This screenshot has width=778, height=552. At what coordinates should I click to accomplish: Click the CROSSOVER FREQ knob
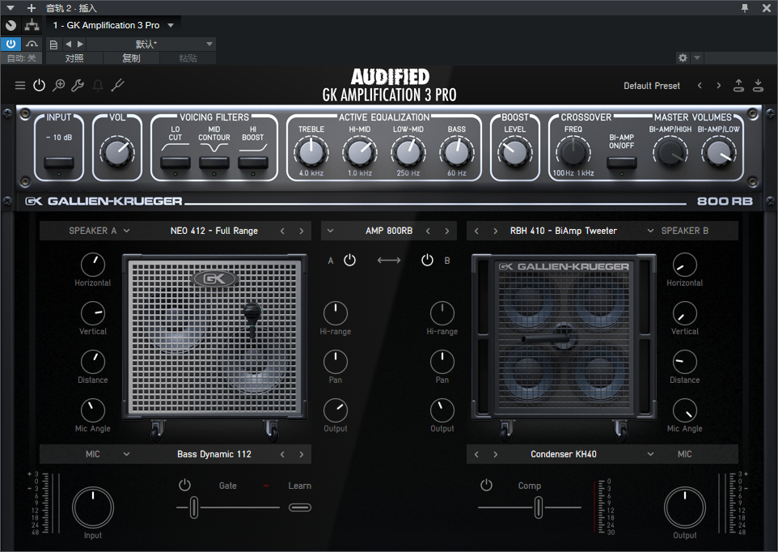point(573,152)
